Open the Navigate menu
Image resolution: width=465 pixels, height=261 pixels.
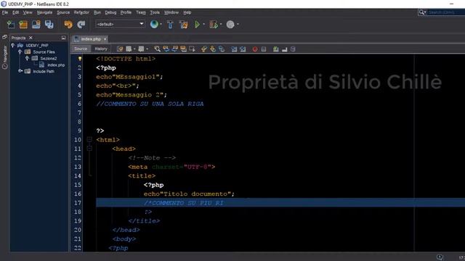click(x=44, y=12)
